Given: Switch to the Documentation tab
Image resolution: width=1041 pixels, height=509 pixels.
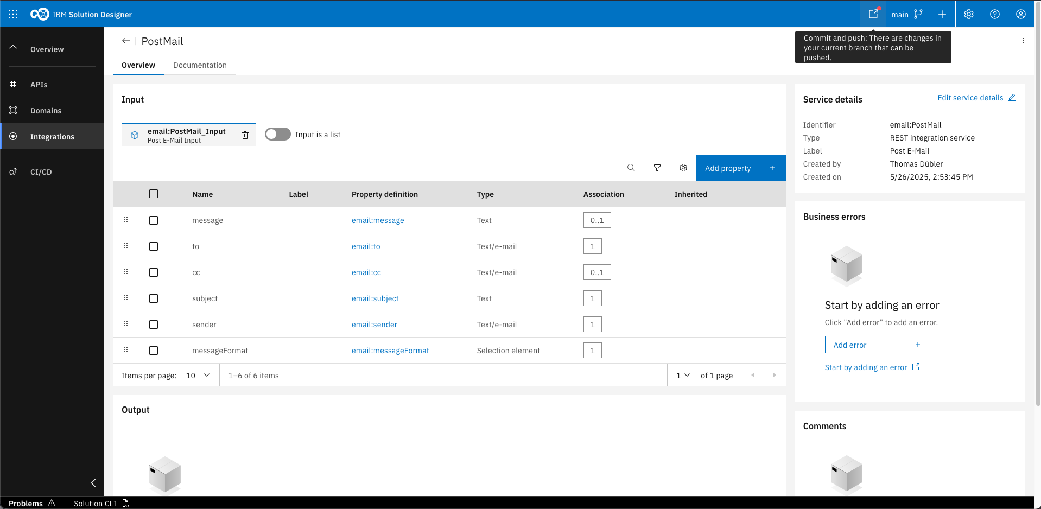Looking at the screenshot, I should [200, 65].
